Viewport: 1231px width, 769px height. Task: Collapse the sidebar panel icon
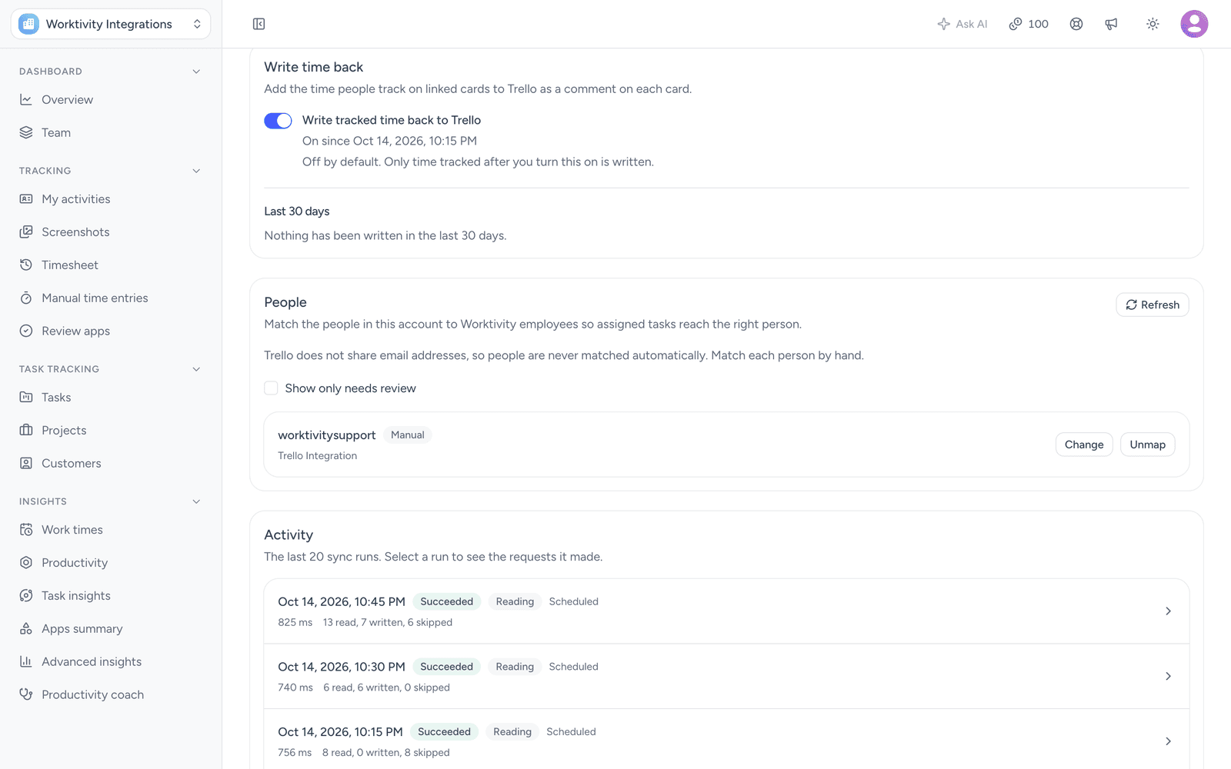tap(259, 24)
